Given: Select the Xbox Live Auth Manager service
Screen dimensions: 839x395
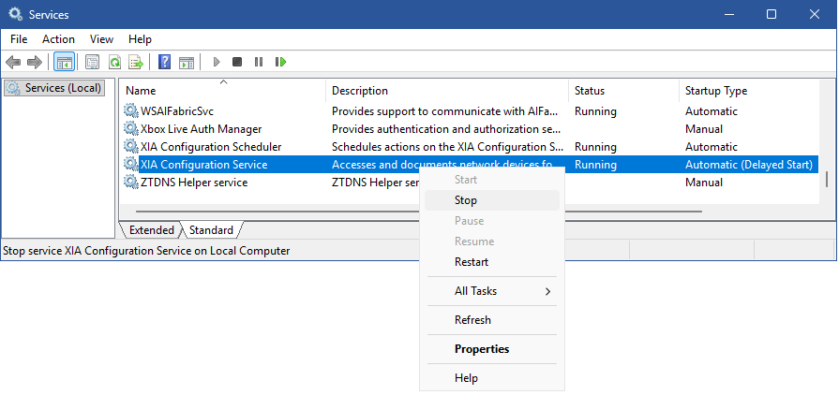Looking at the screenshot, I should 201,129.
